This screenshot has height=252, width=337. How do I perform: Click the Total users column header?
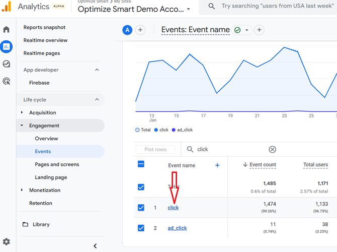(315, 164)
